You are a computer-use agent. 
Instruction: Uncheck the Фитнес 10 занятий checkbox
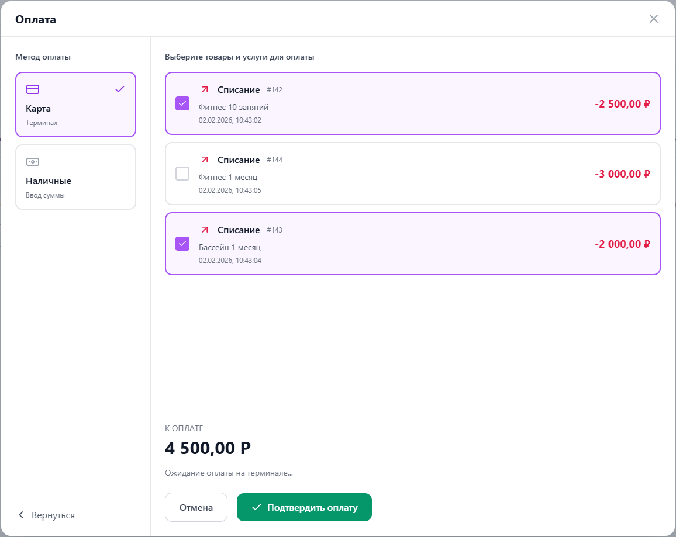(182, 103)
